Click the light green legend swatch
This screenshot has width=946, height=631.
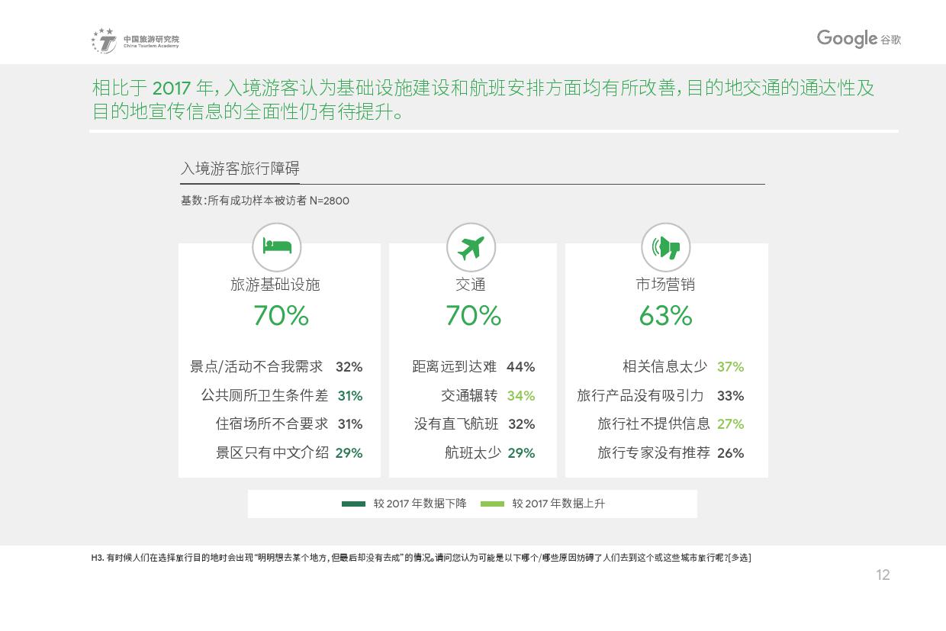(x=492, y=504)
